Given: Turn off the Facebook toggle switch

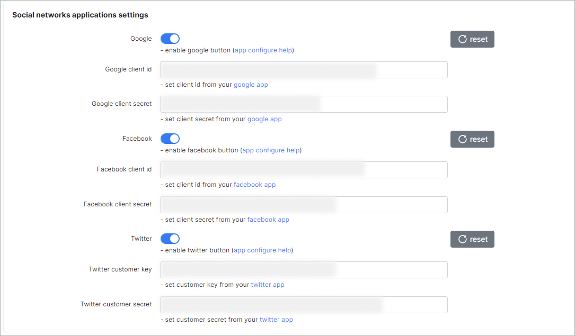Looking at the screenshot, I should 170,138.
